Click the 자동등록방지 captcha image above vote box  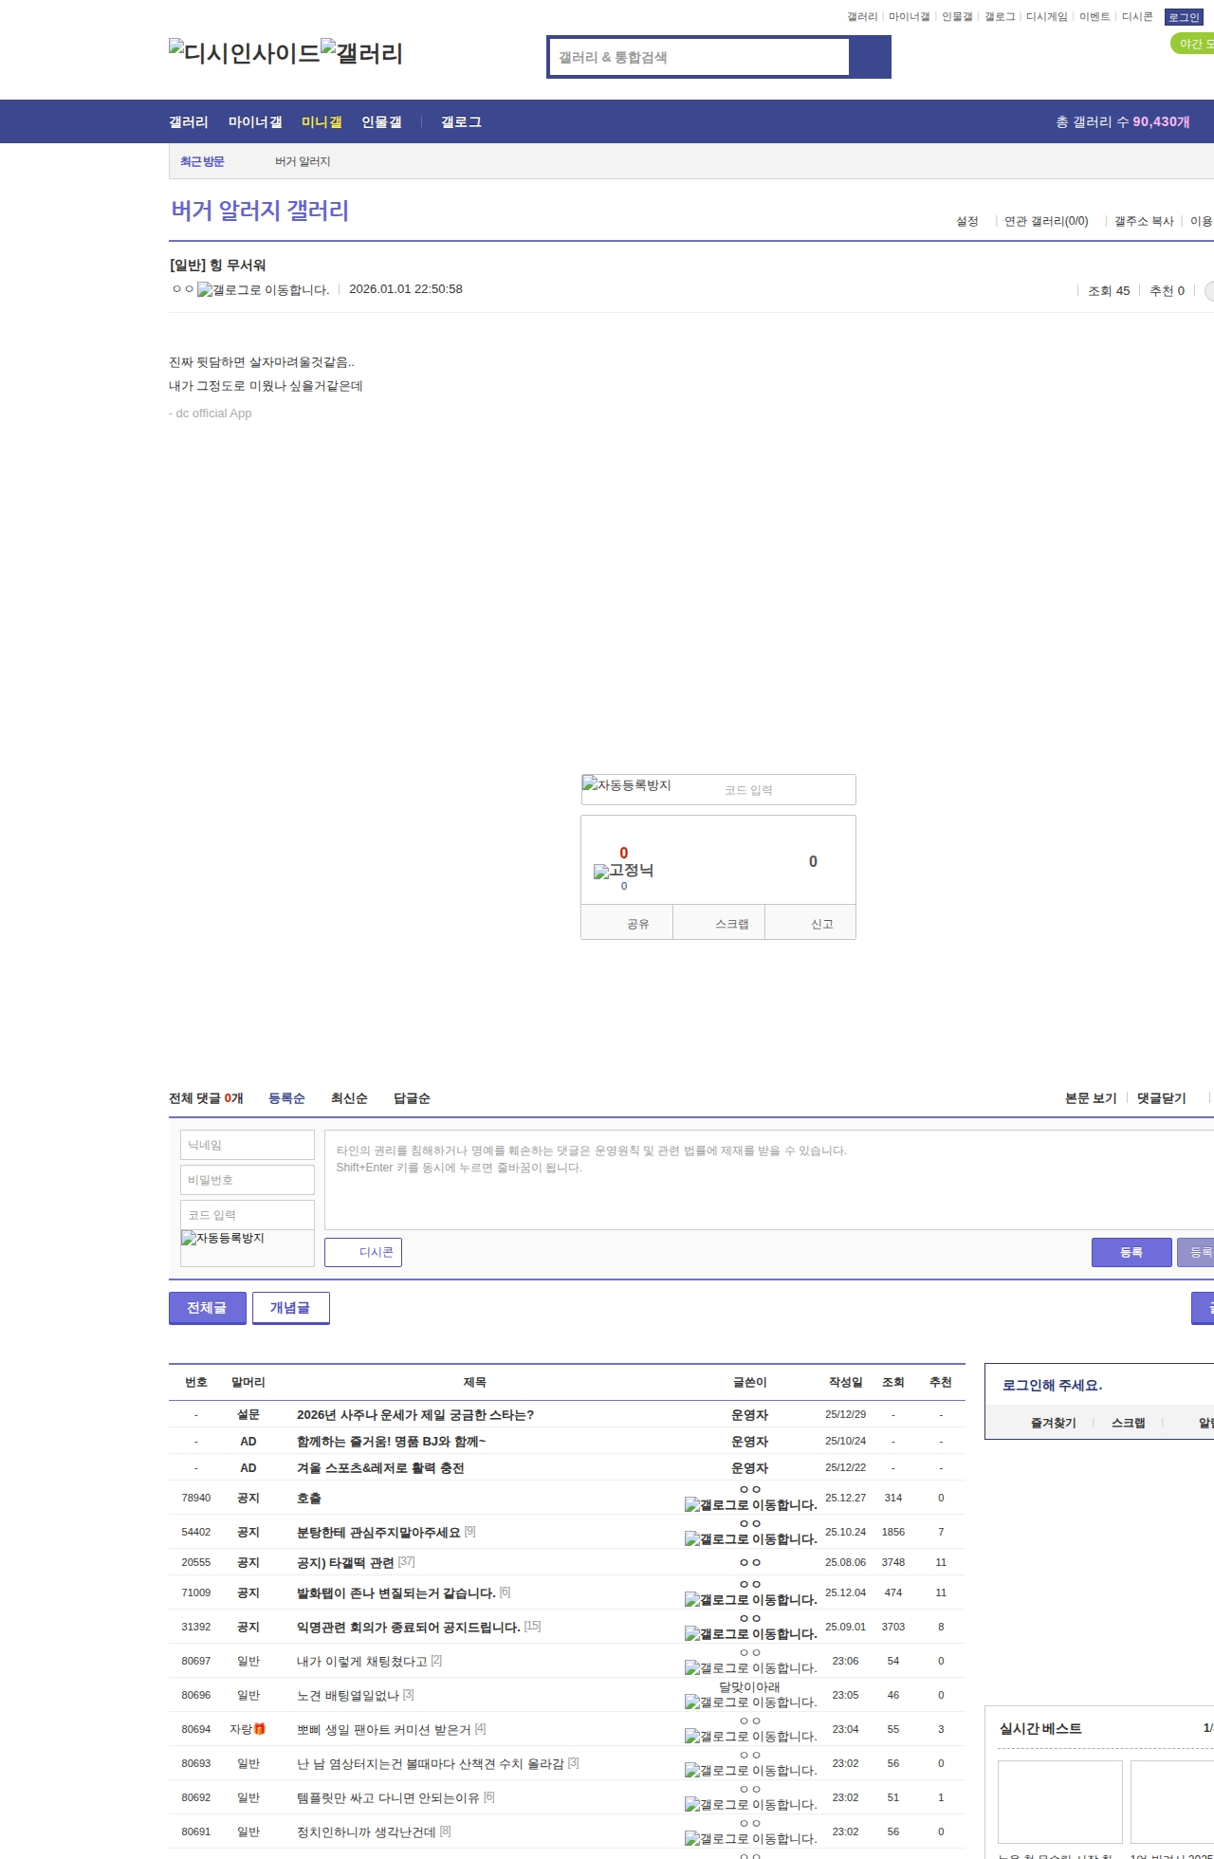point(627,785)
